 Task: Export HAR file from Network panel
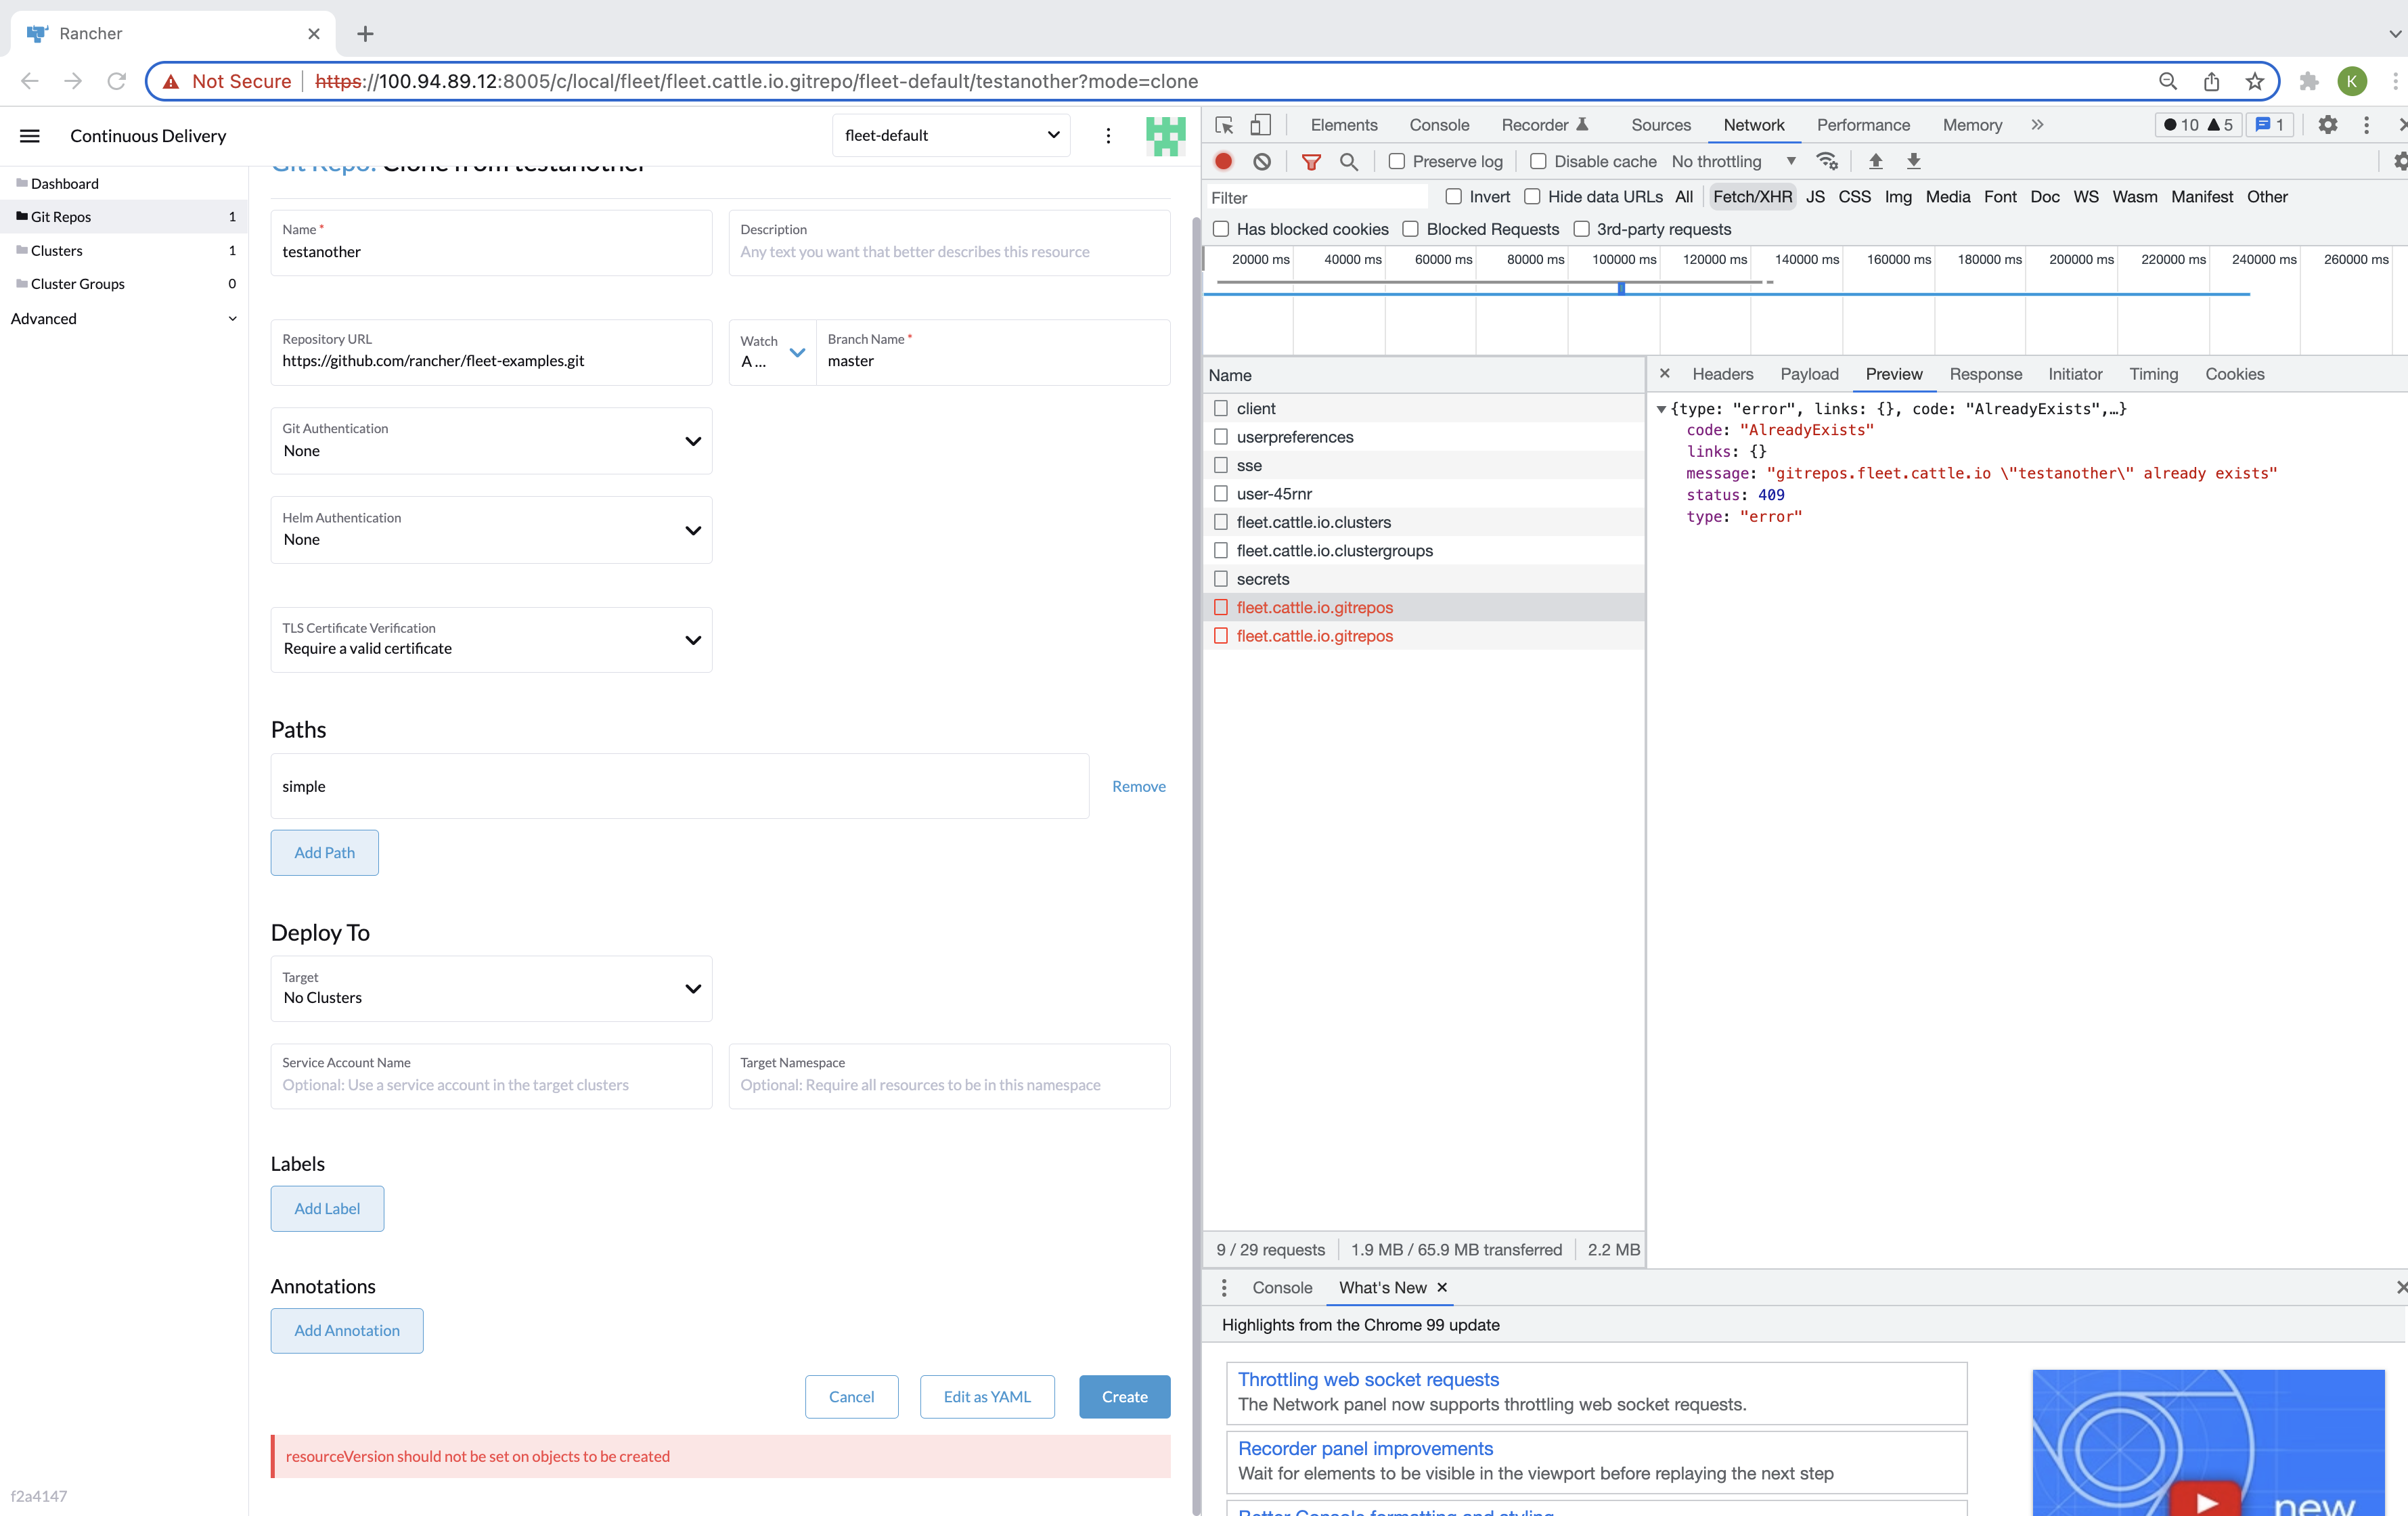[x=1914, y=161]
